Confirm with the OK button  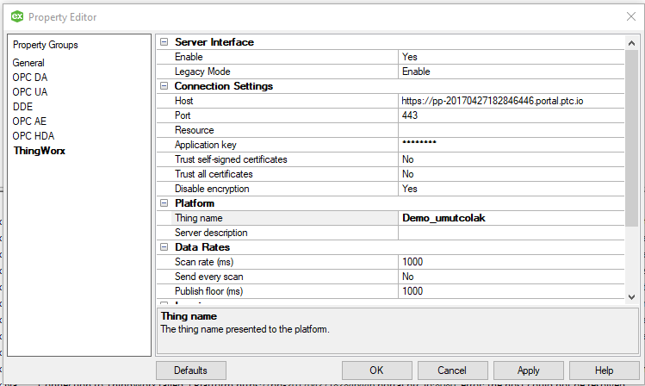pos(377,370)
